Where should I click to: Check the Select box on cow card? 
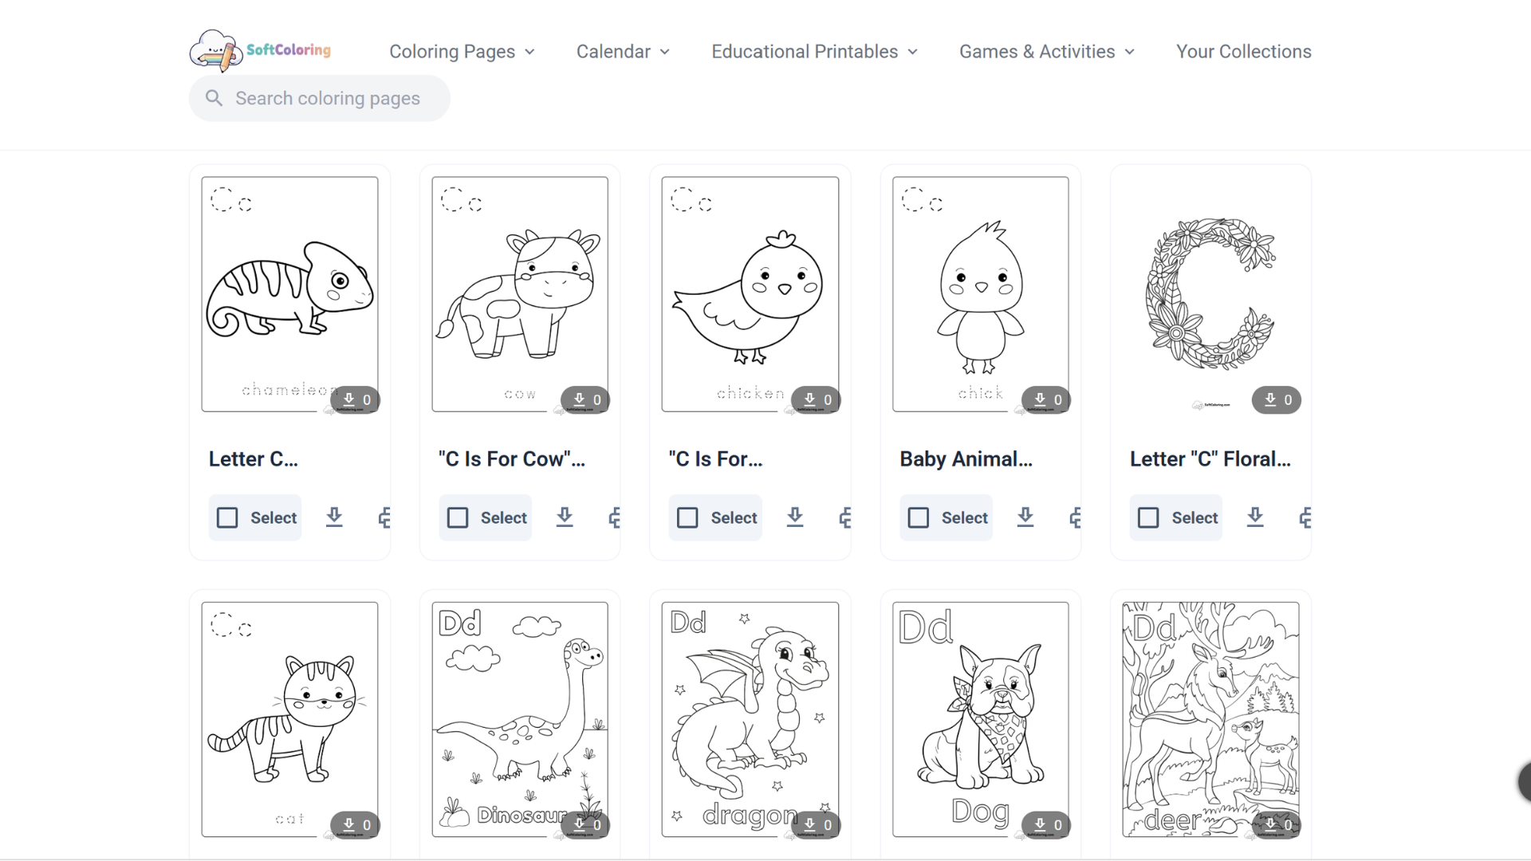point(458,518)
